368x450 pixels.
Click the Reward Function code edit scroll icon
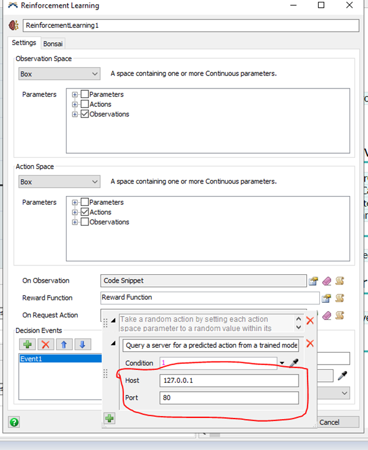(x=340, y=298)
